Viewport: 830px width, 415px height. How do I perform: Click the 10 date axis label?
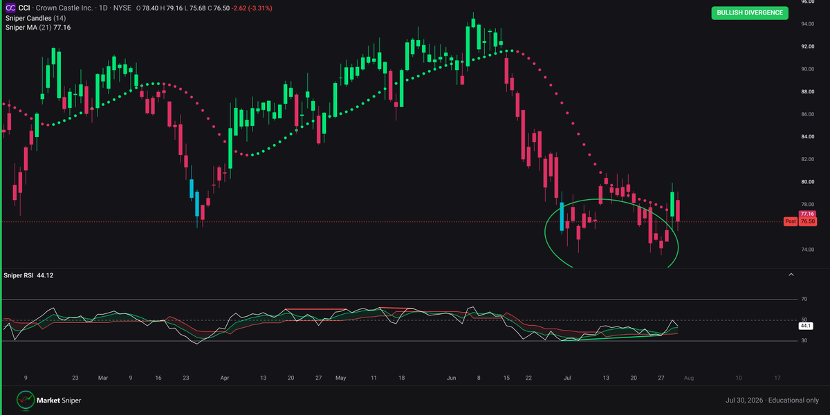(x=739, y=378)
